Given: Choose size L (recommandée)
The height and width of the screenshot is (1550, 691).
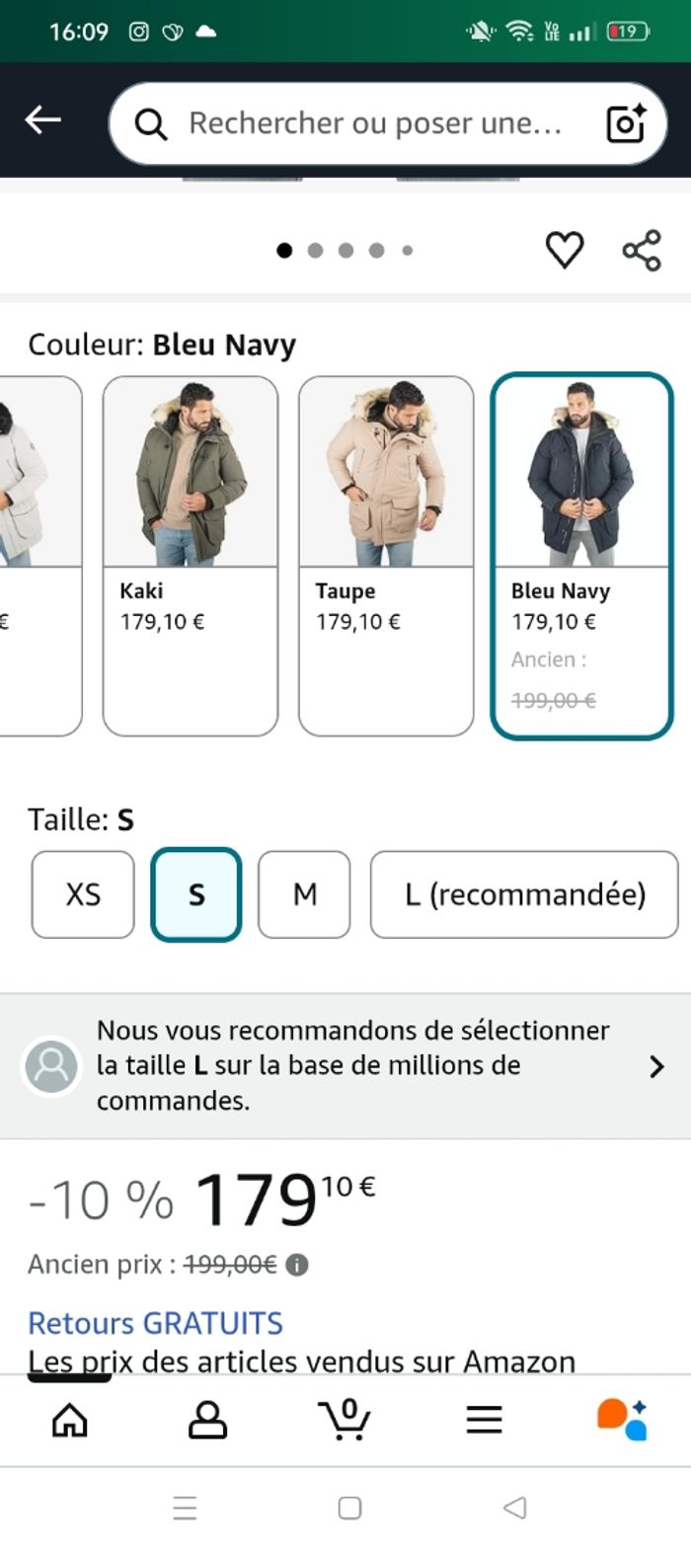Looking at the screenshot, I should click(524, 894).
